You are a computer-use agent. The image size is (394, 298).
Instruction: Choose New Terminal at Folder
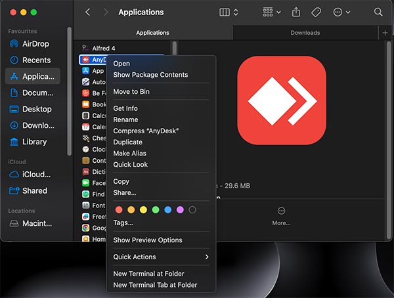(x=161, y=274)
